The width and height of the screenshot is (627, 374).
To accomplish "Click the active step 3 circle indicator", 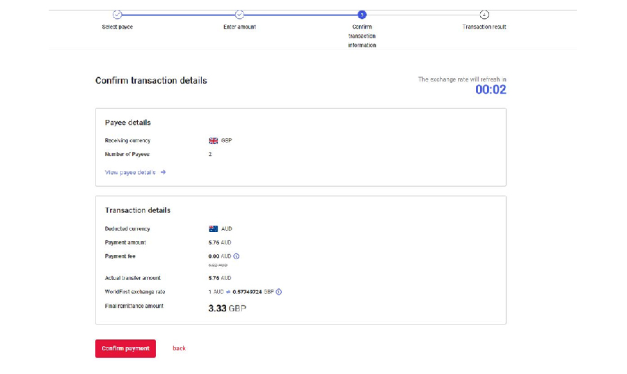I will coord(362,15).
